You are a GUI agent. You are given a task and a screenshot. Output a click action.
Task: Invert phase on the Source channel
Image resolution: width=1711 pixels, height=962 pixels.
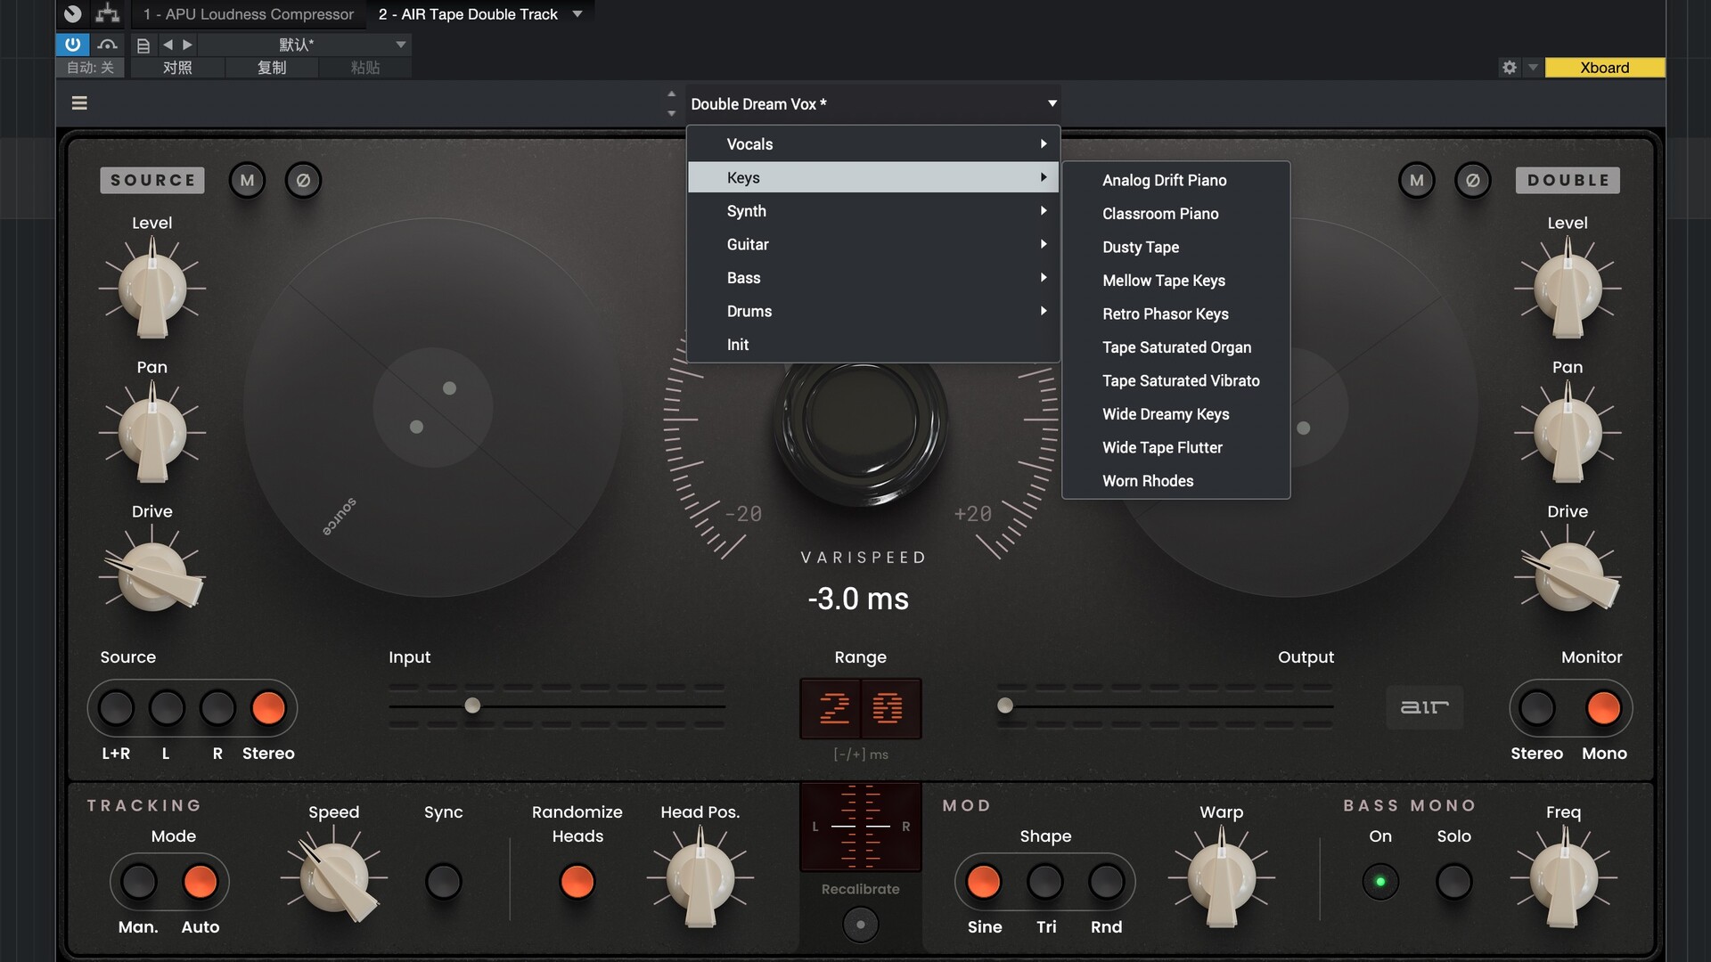[x=303, y=180]
